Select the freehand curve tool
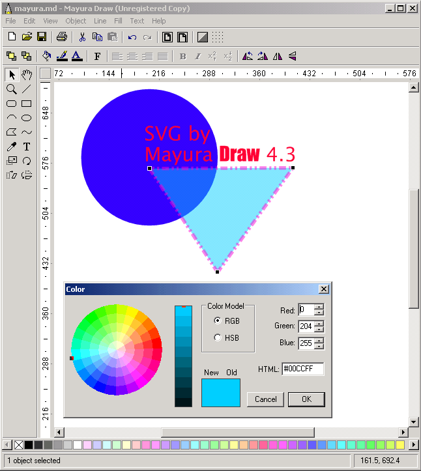The width and height of the screenshot is (421, 471). (27, 132)
